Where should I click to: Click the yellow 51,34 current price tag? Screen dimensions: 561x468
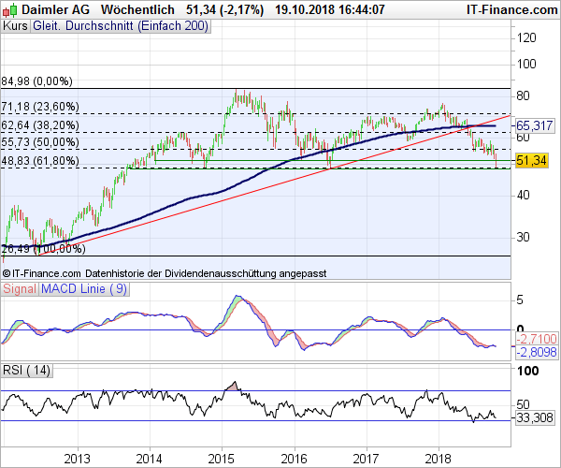coord(532,160)
